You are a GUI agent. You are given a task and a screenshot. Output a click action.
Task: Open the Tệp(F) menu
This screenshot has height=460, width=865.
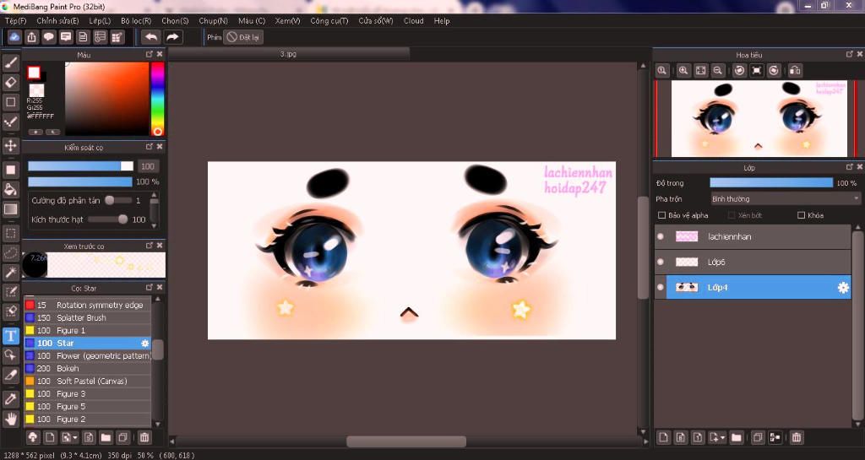[x=15, y=21]
